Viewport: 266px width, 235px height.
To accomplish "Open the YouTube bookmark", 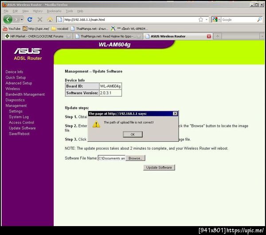I will point(12,28).
